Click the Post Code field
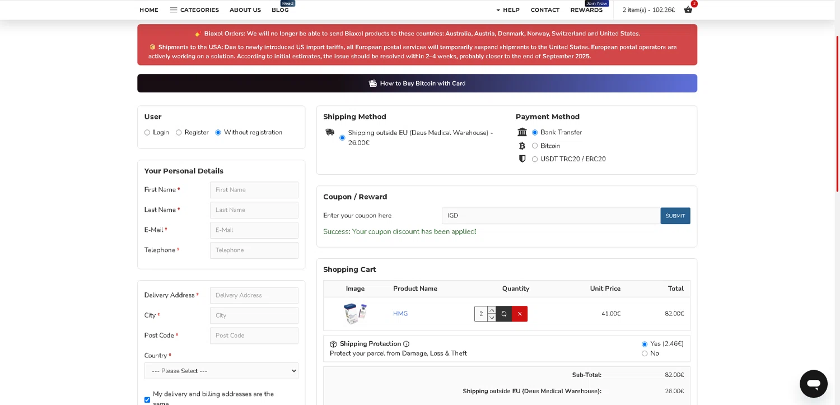This screenshot has width=840, height=405. (x=254, y=336)
